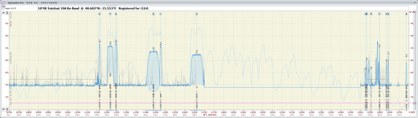Click the IQmonitor Pro application icon
The height and width of the screenshot is (118, 418).
3,3
